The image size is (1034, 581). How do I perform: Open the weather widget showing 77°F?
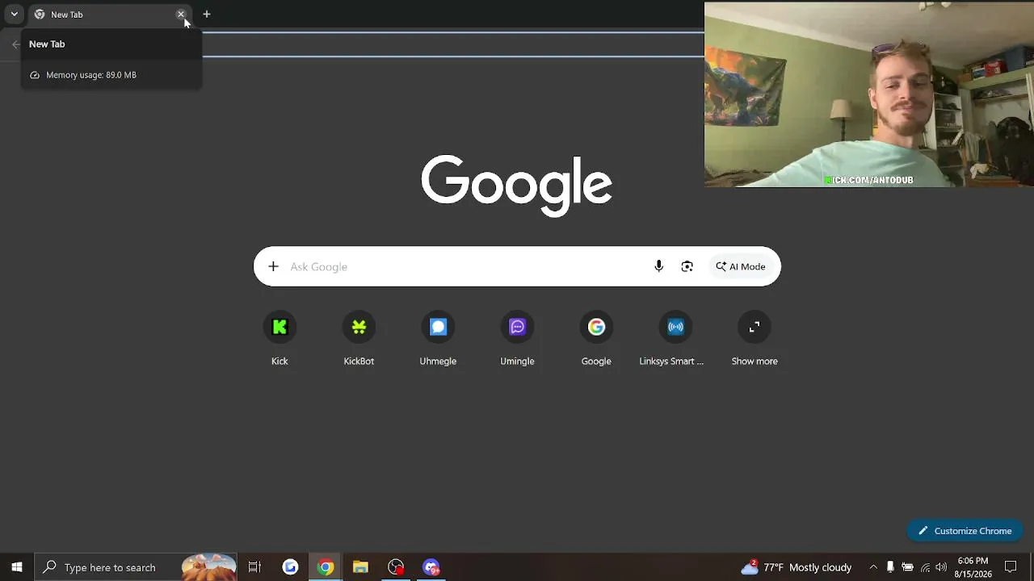(797, 567)
